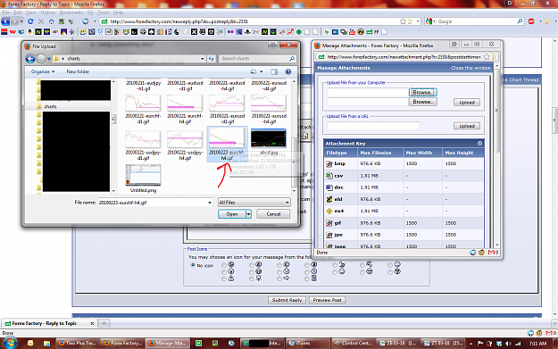The width and height of the screenshot is (558, 349).
Task: Click the stop X icon in Firefox toolbar
Action: pyautogui.click(x=41, y=21)
